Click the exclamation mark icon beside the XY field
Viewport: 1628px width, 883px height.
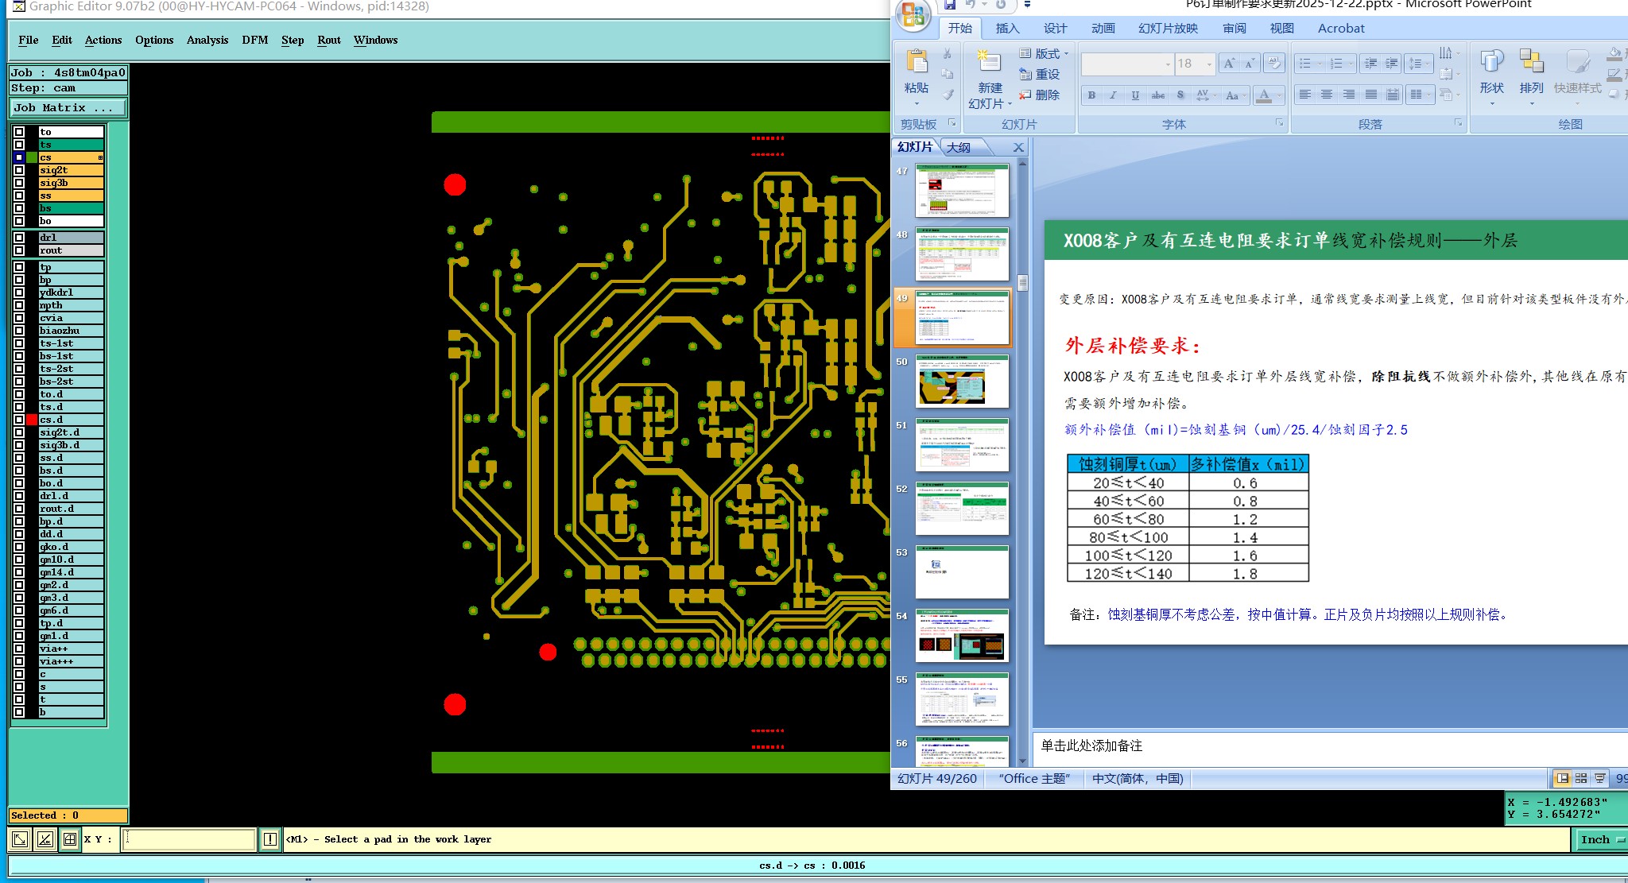270,839
